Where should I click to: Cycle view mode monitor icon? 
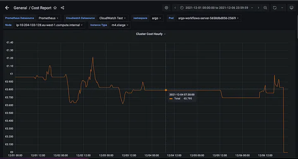tap(291, 8)
